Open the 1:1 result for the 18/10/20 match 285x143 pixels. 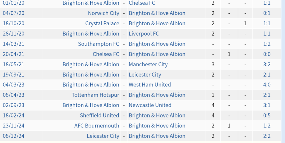point(267,23)
